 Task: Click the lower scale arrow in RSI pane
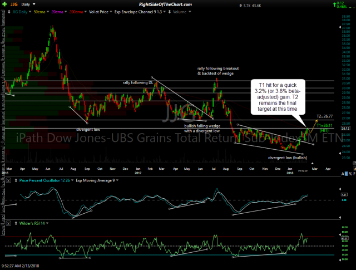click(x=340, y=260)
